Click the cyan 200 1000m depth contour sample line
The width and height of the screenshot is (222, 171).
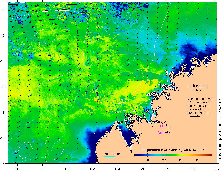(x=109, y=156)
